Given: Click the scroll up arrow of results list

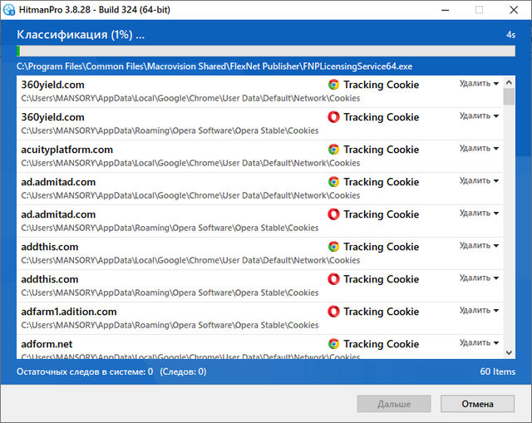Looking at the screenshot, I should tap(509, 81).
